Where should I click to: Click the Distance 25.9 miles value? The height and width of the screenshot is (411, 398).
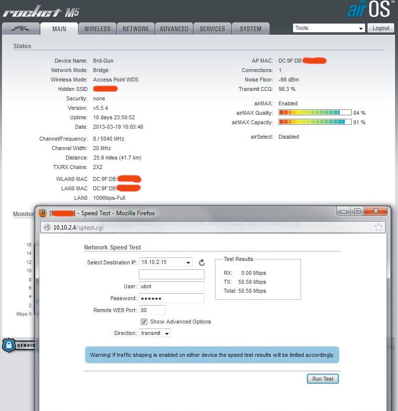117,158
